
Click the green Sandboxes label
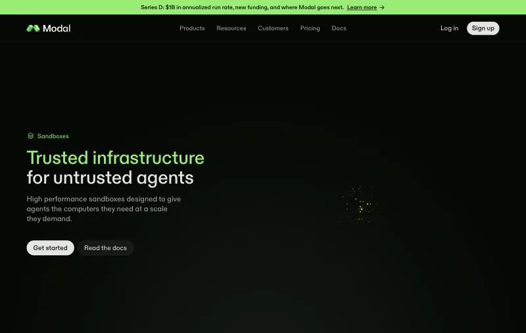click(53, 136)
